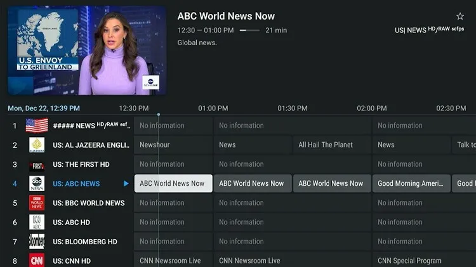The image size is (476, 267).
Task: Select the ##### NEWS HD/RAW channel name
Action: (91, 125)
